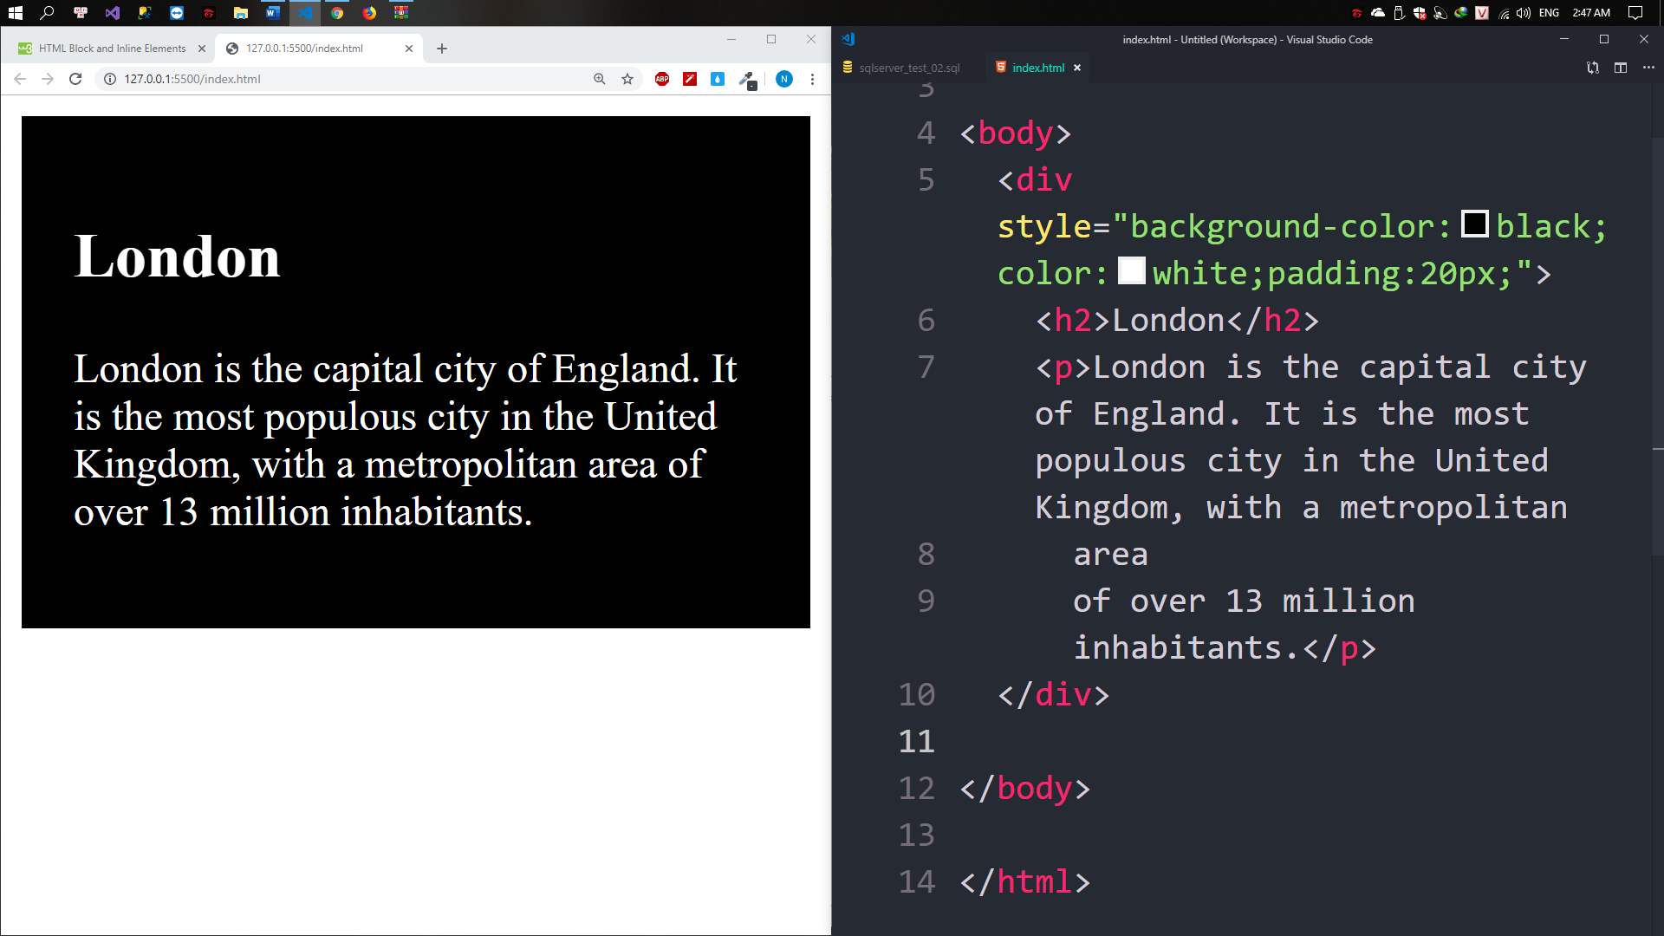Close the index.html editor tab

[1077, 68]
